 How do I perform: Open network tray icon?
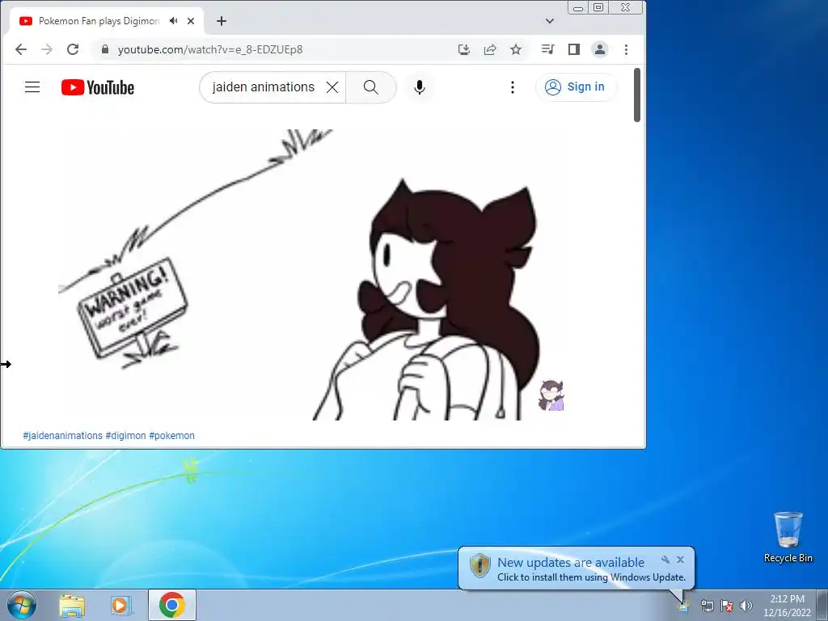[x=707, y=606]
